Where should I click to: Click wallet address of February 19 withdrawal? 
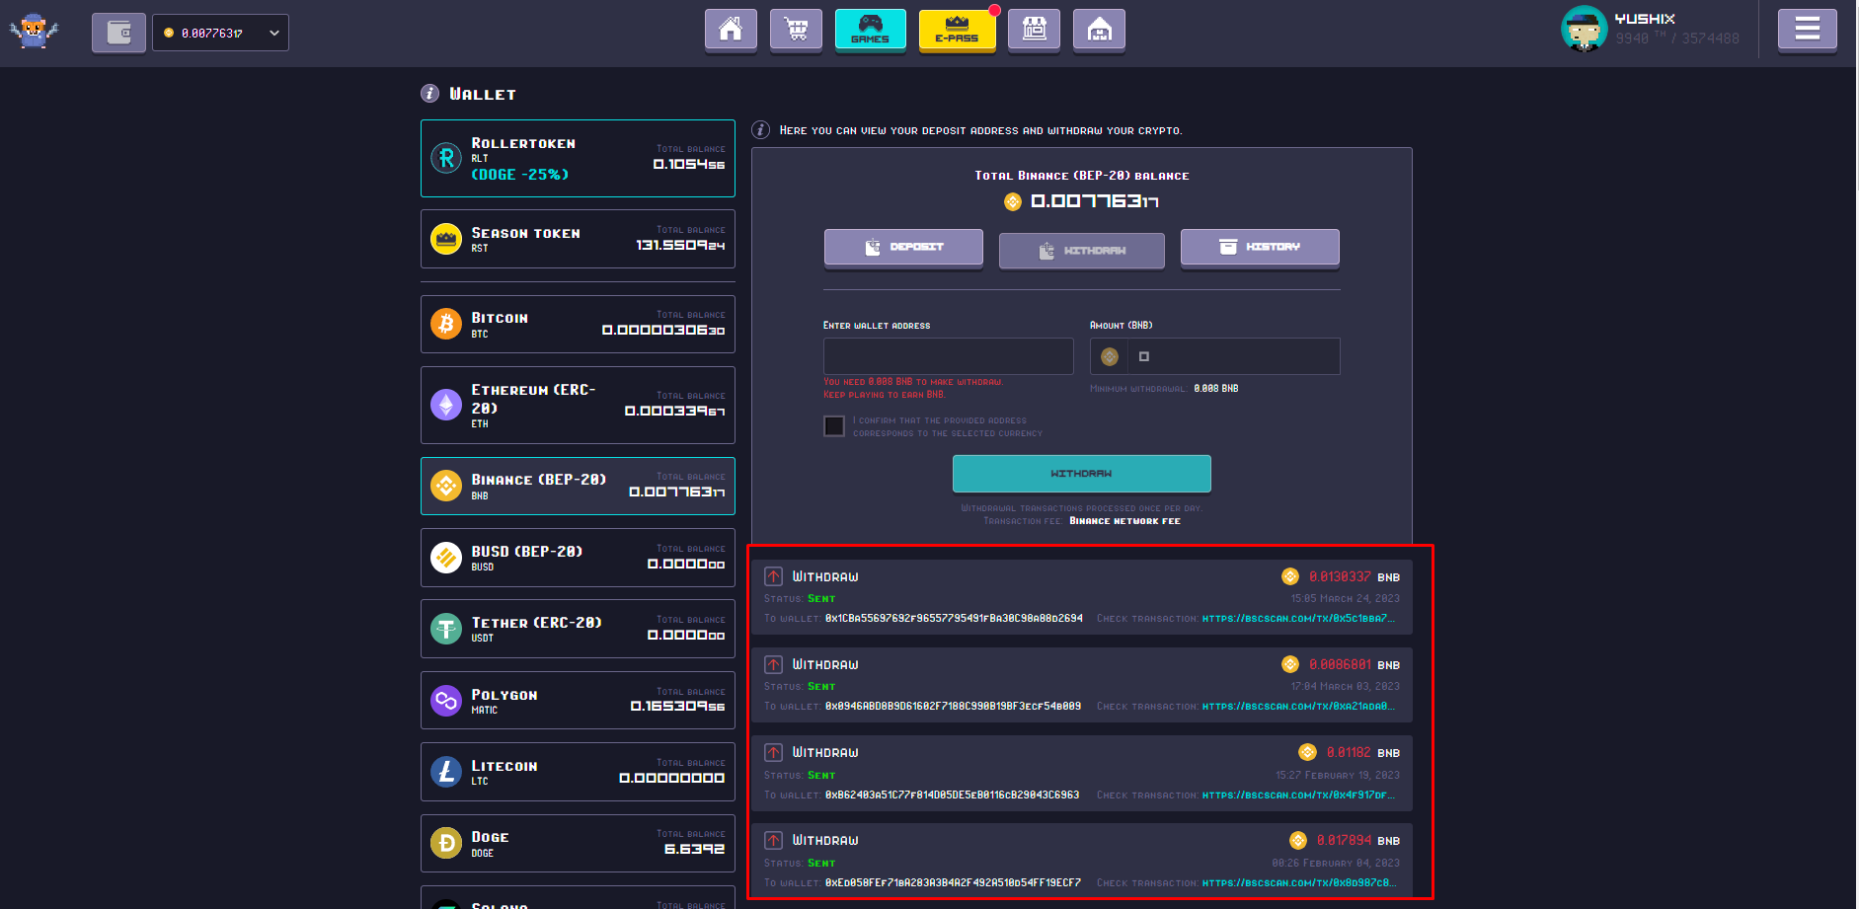click(952, 795)
